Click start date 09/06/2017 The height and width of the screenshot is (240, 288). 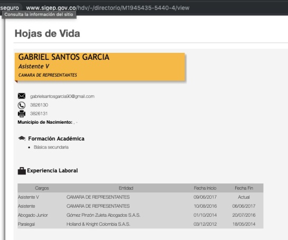[x=205, y=197]
